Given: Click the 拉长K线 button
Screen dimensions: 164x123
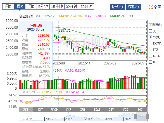Looking at the screenshot, I should pyautogui.click(x=117, y=7).
